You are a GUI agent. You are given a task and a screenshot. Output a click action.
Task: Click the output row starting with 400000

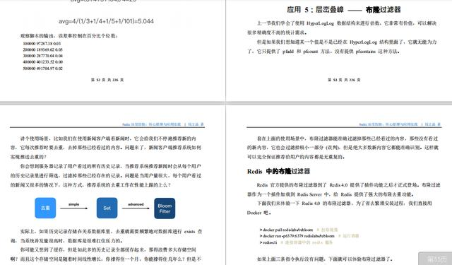tap(42, 62)
